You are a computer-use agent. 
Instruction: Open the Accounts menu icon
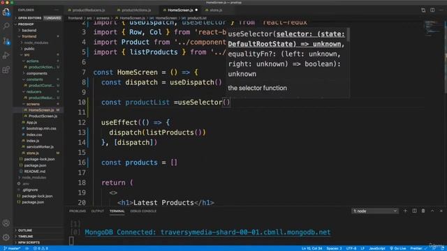(6, 223)
